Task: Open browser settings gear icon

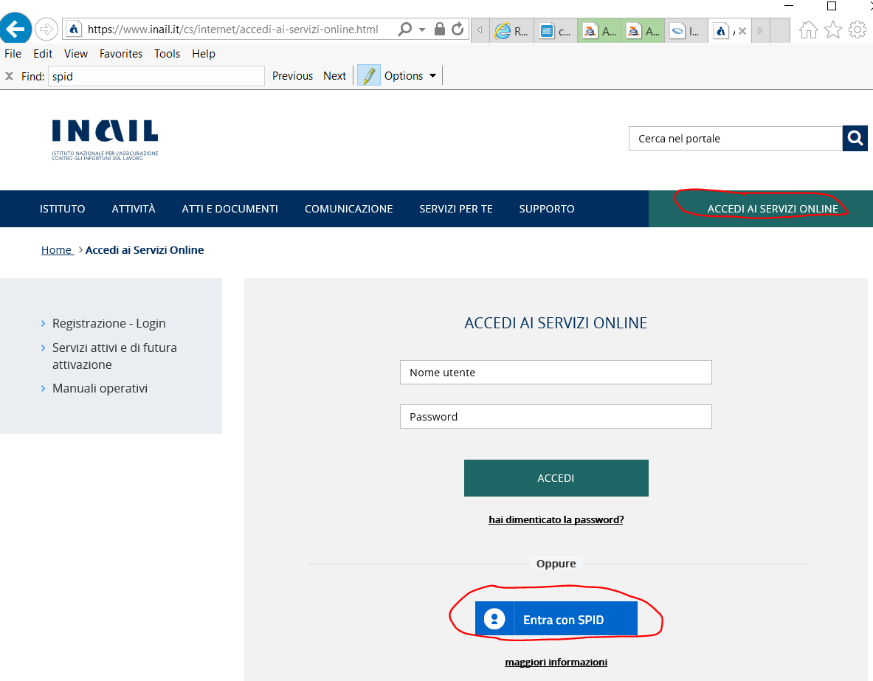Action: [858, 30]
